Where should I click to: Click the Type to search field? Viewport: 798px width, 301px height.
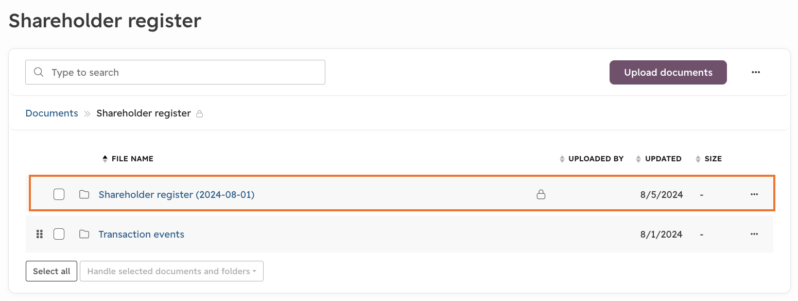pyautogui.click(x=175, y=72)
